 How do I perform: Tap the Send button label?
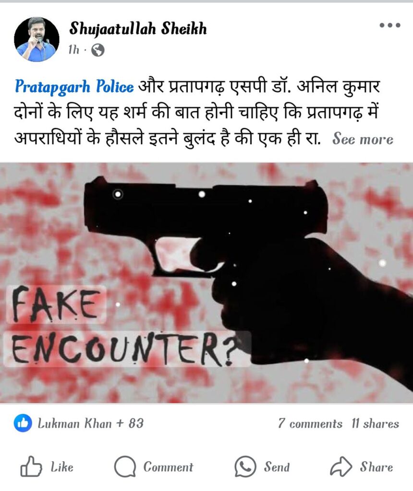277,467
